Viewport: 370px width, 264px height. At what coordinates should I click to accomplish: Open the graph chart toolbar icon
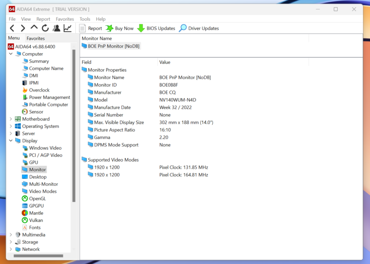pyautogui.click(x=67, y=28)
